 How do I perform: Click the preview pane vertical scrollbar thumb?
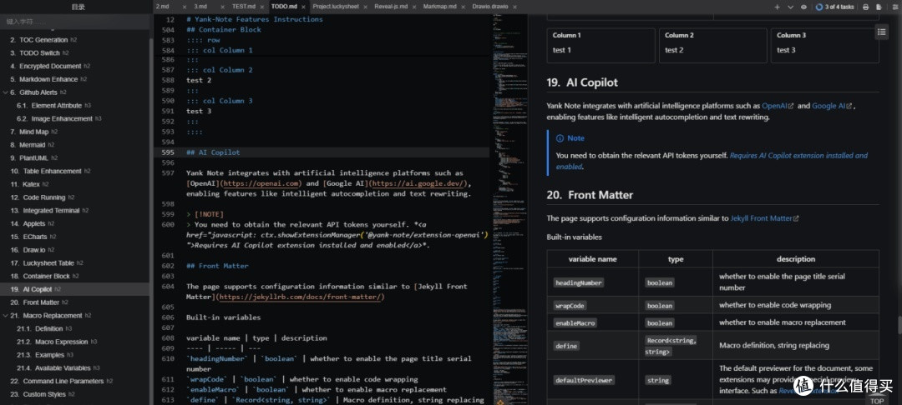coord(899,325)
